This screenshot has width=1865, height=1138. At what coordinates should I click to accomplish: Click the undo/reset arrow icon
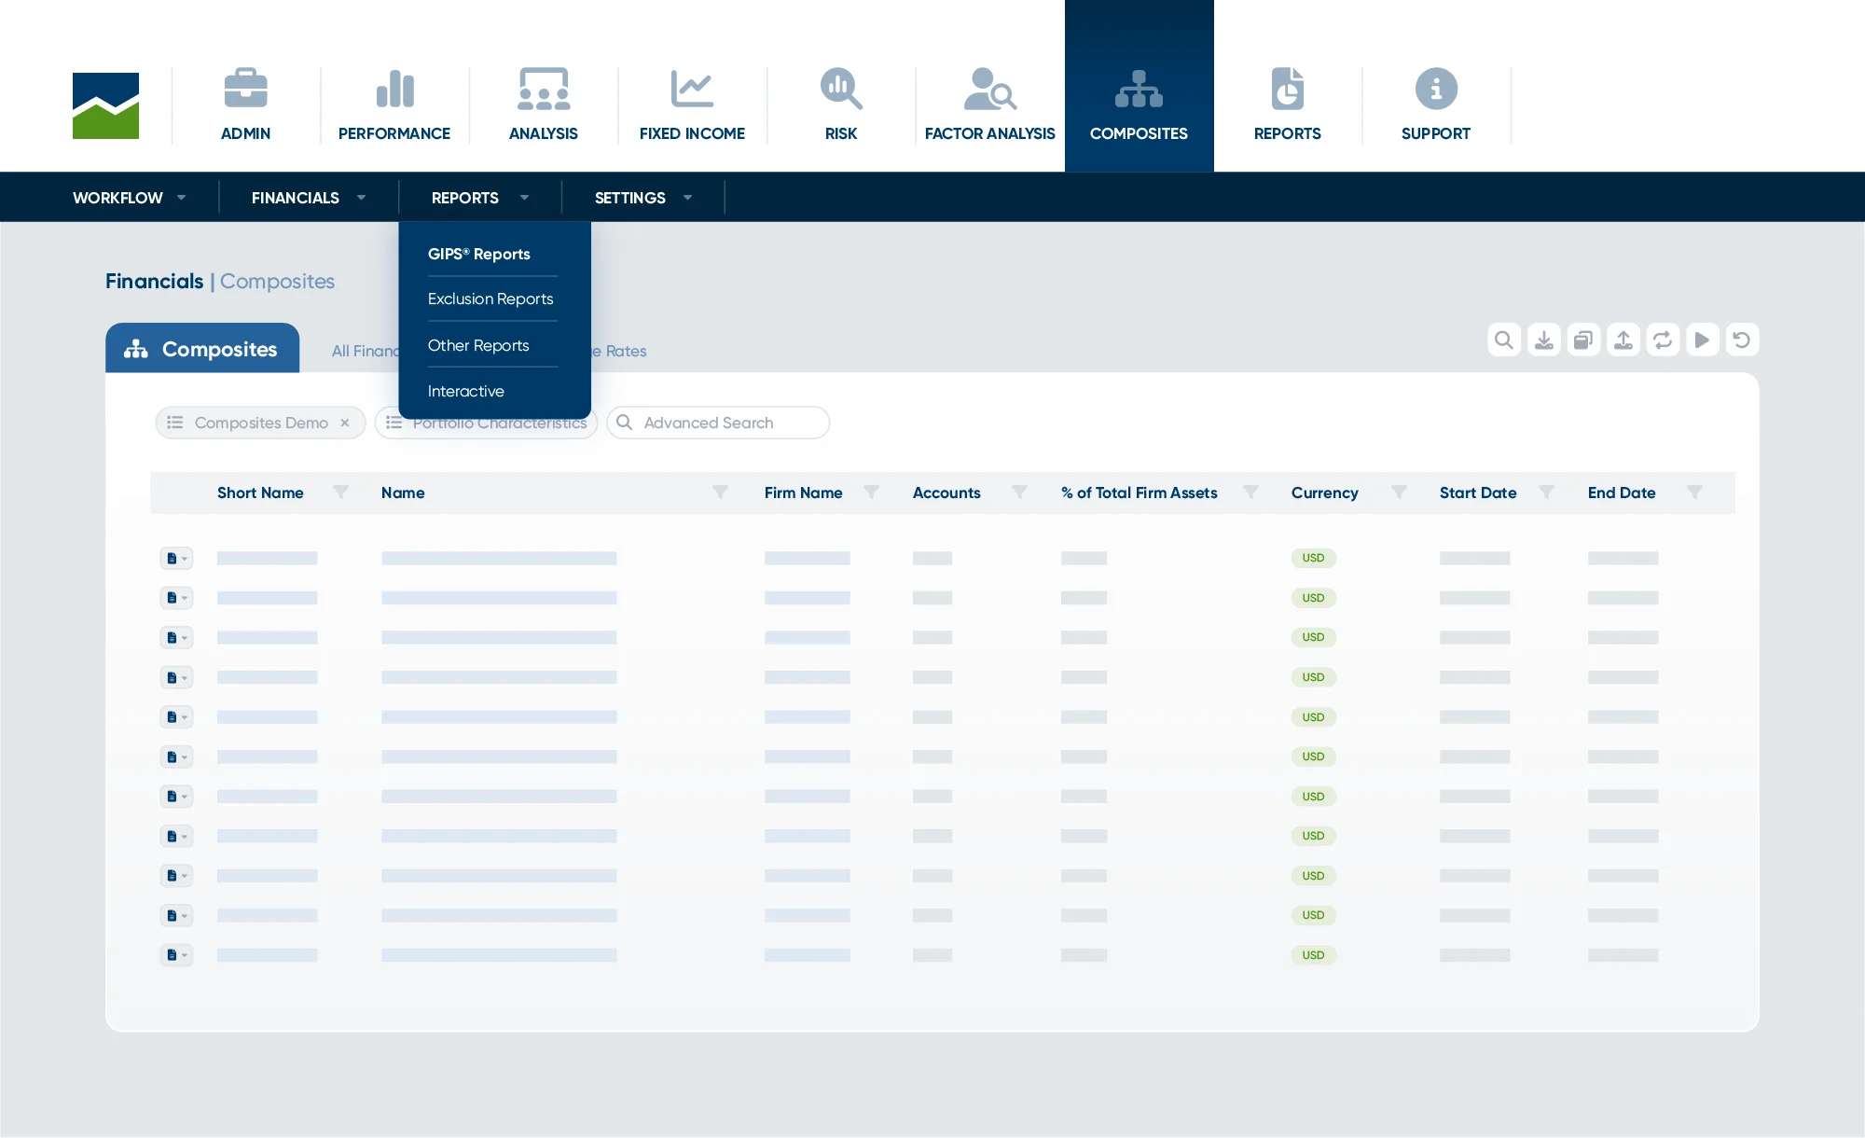(x=1742, y=340)
